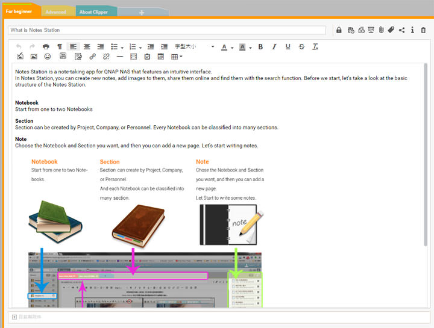Screen dimensions: 434x328
Task: Share the note via share icon
Action: tap(401, 30)
